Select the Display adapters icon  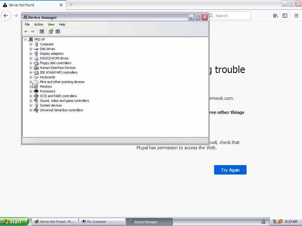(36, 54)
